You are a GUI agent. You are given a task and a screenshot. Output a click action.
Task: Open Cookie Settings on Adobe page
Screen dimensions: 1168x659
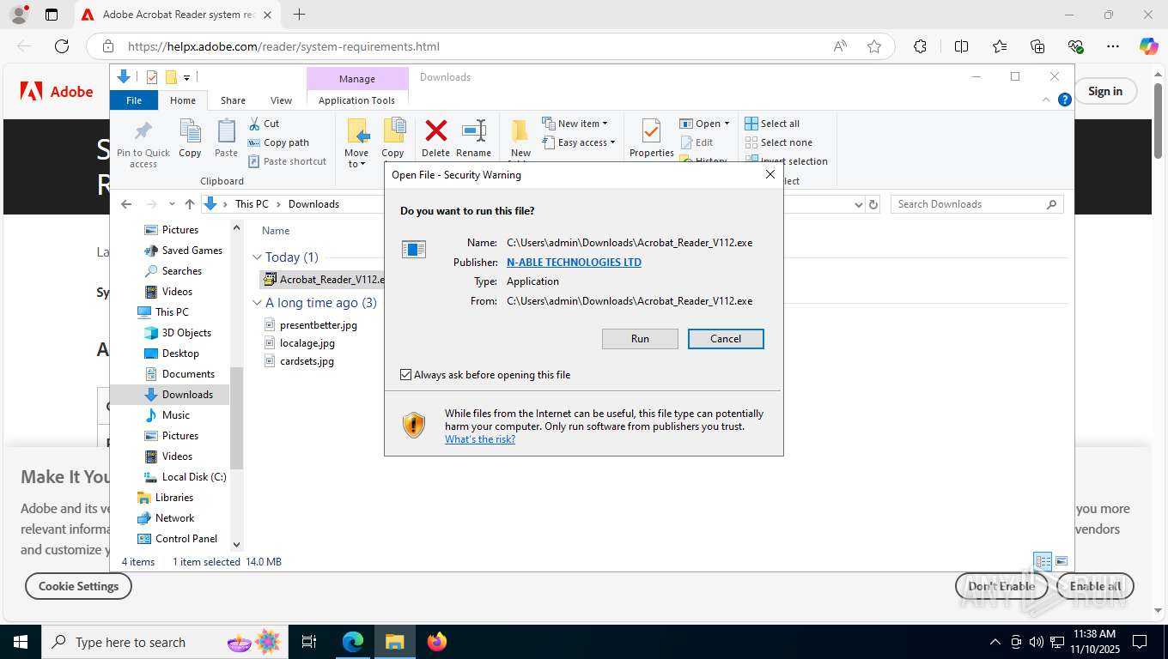click(78, 586)
